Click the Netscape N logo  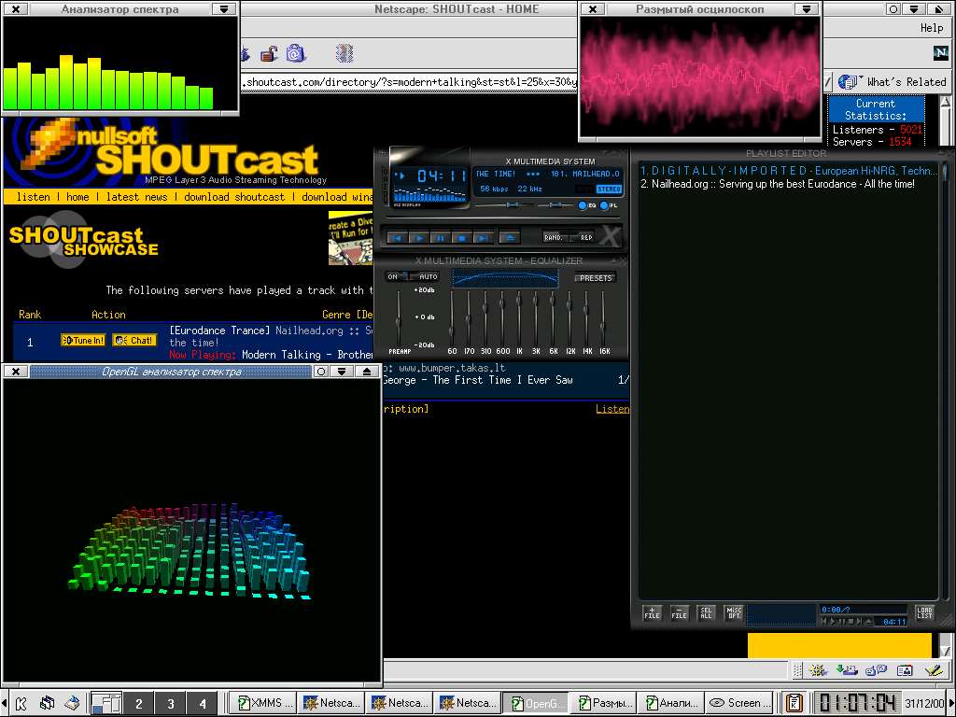tap(941, 53)
